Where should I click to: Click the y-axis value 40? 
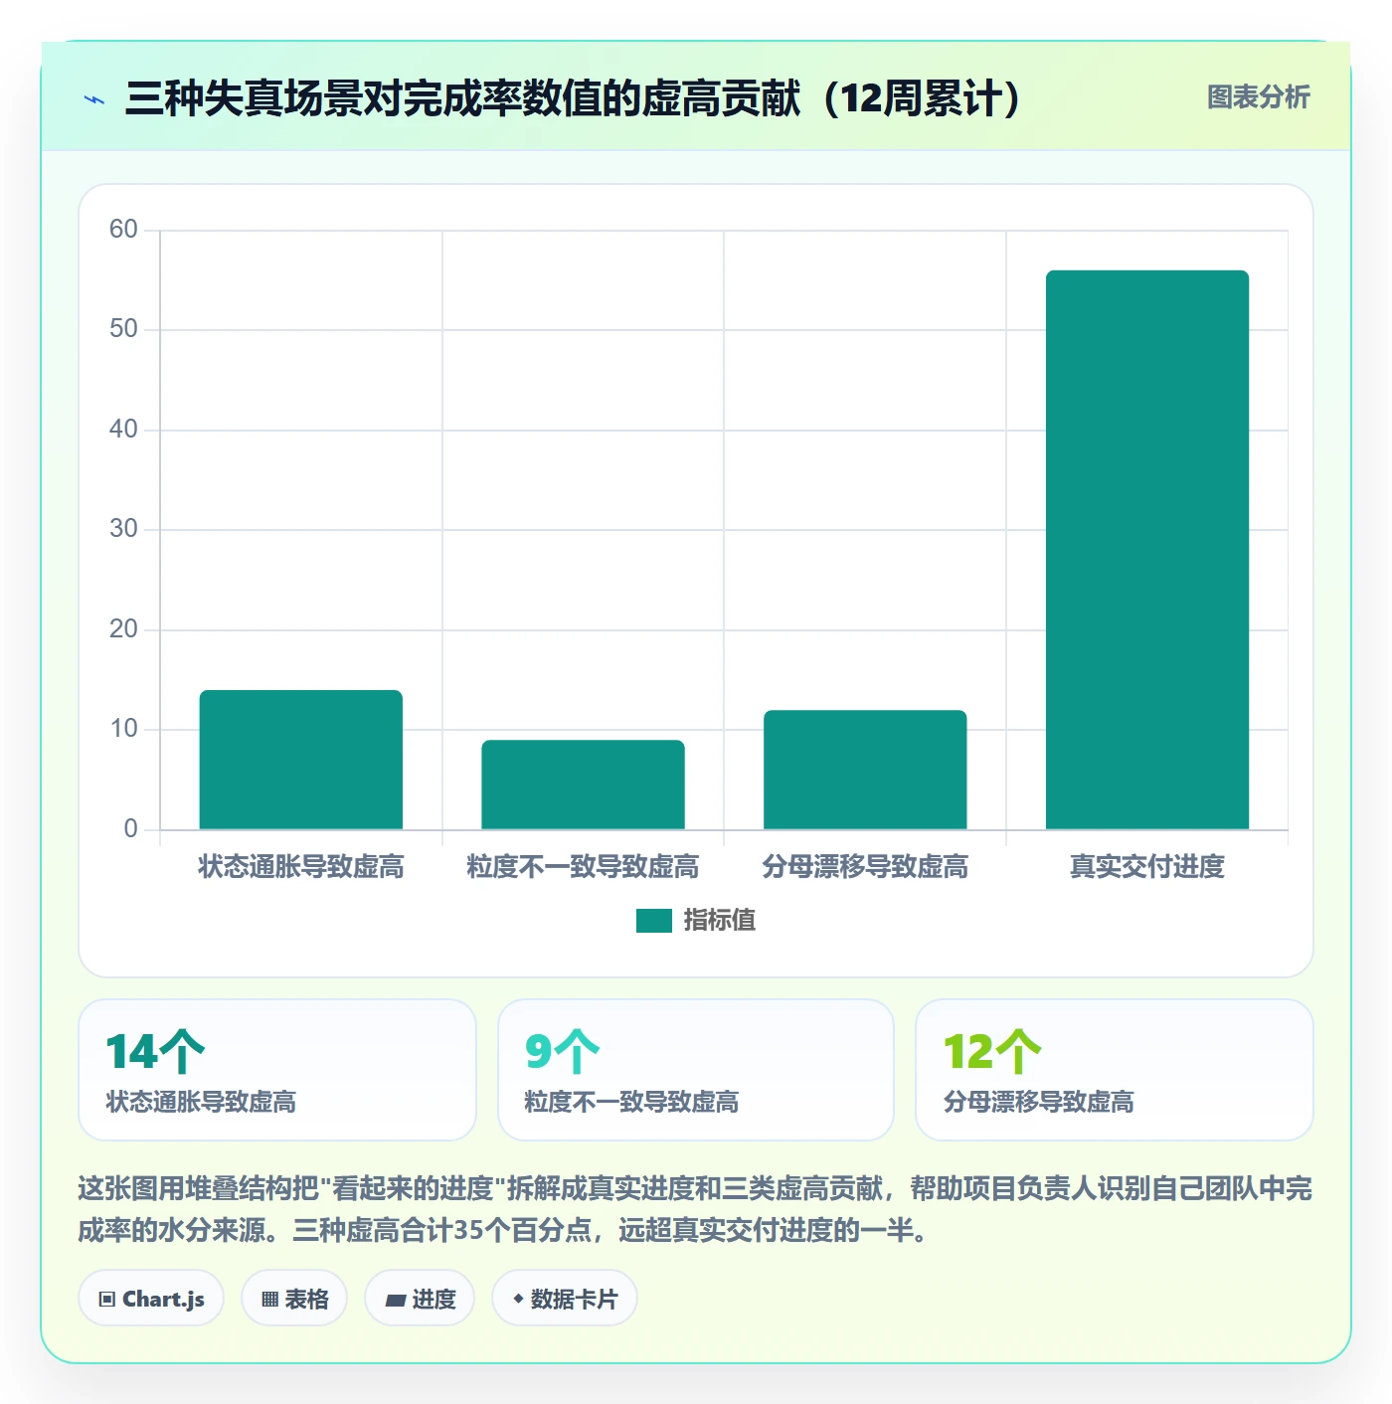click(123, 430)
